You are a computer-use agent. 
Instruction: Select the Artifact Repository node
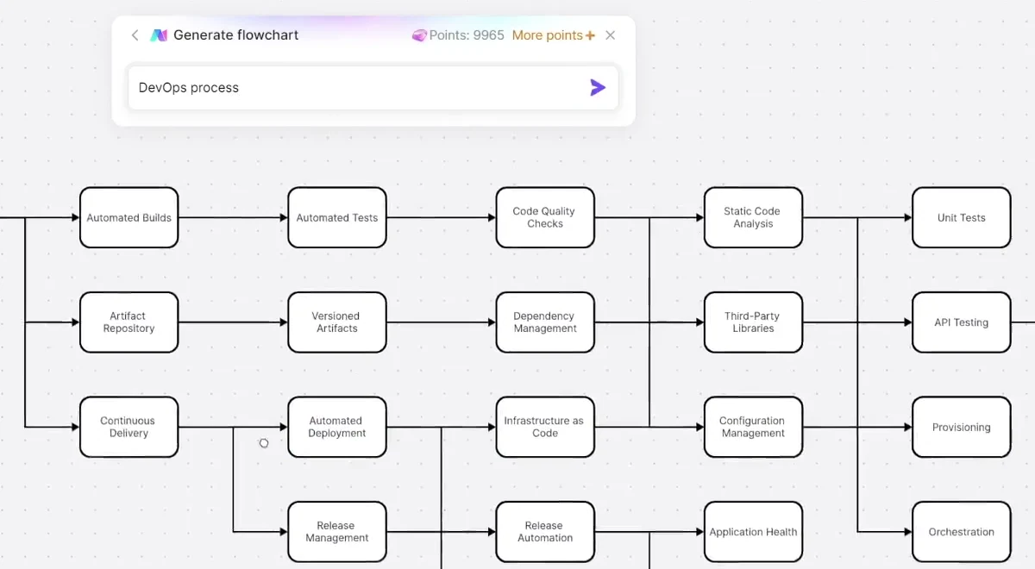click(129, 322)
